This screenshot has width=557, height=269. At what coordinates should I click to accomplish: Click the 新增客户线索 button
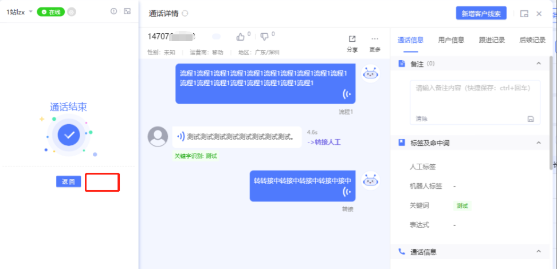click(x=481, y=14)
